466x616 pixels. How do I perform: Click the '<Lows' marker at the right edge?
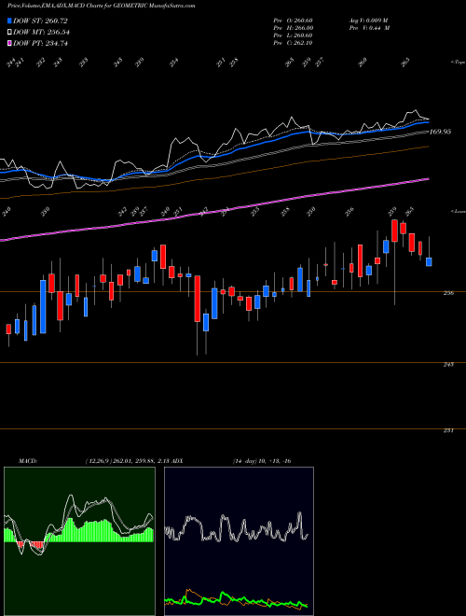coord(458,211)
